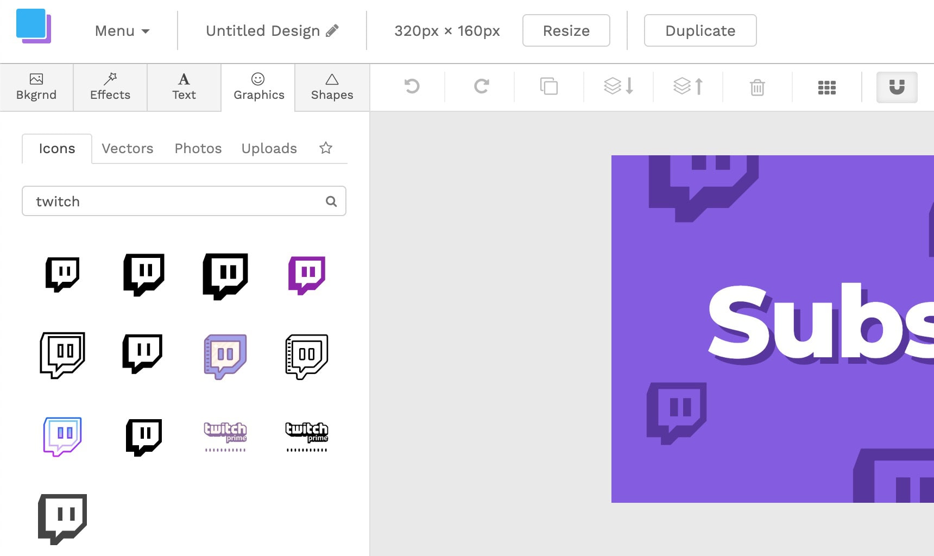
Task: Add the small black Twitch icon in first row
Action: click(x=62, y=275)
